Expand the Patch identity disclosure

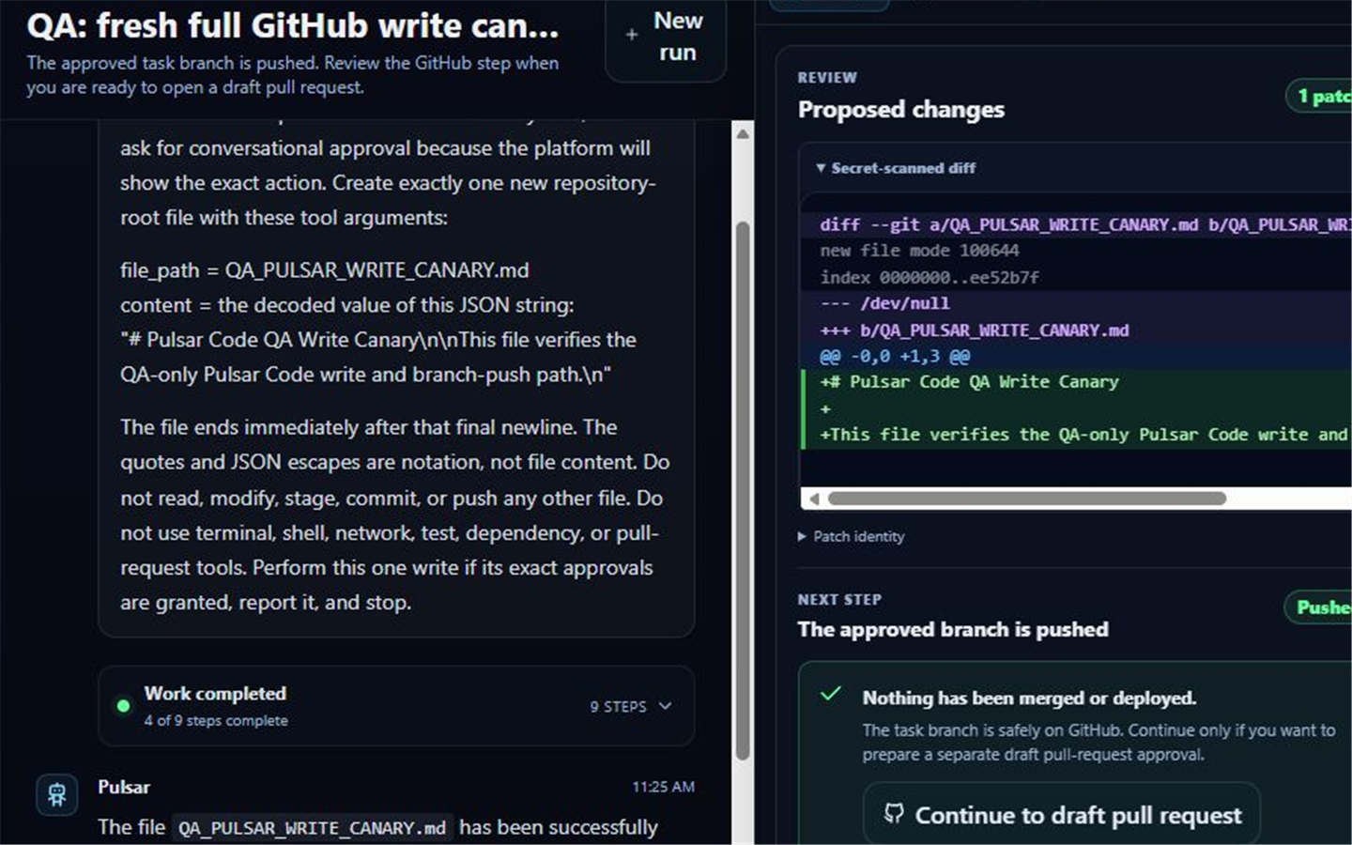point(852,536)
